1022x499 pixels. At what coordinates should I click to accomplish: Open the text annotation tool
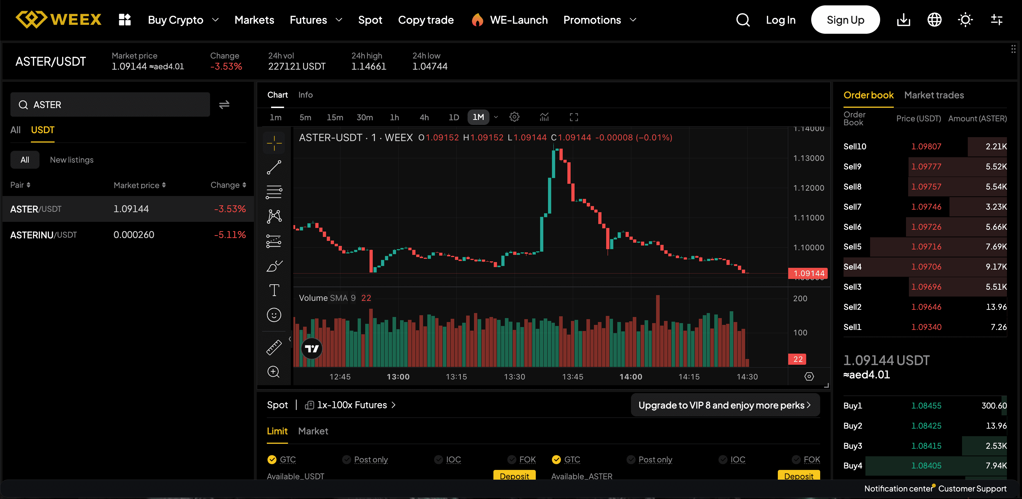(274, 290)
